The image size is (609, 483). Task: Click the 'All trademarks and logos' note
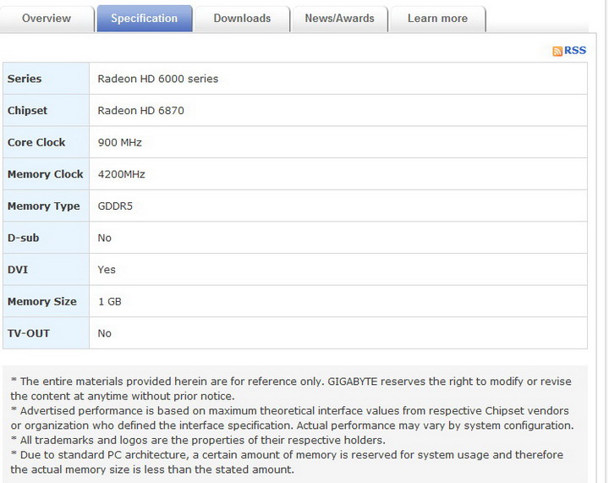click(198, 440)
